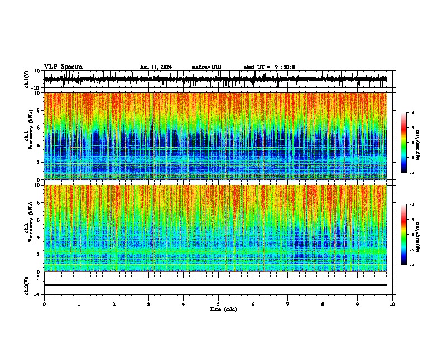Click time axis tick label "10"
Screen dimensions: 442x341
(392, 304)
